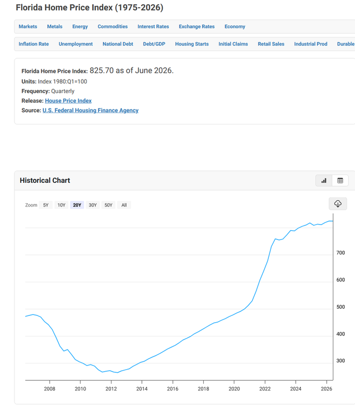
Task: Set chart zoom to 30Y
Action: coord(93,205)
